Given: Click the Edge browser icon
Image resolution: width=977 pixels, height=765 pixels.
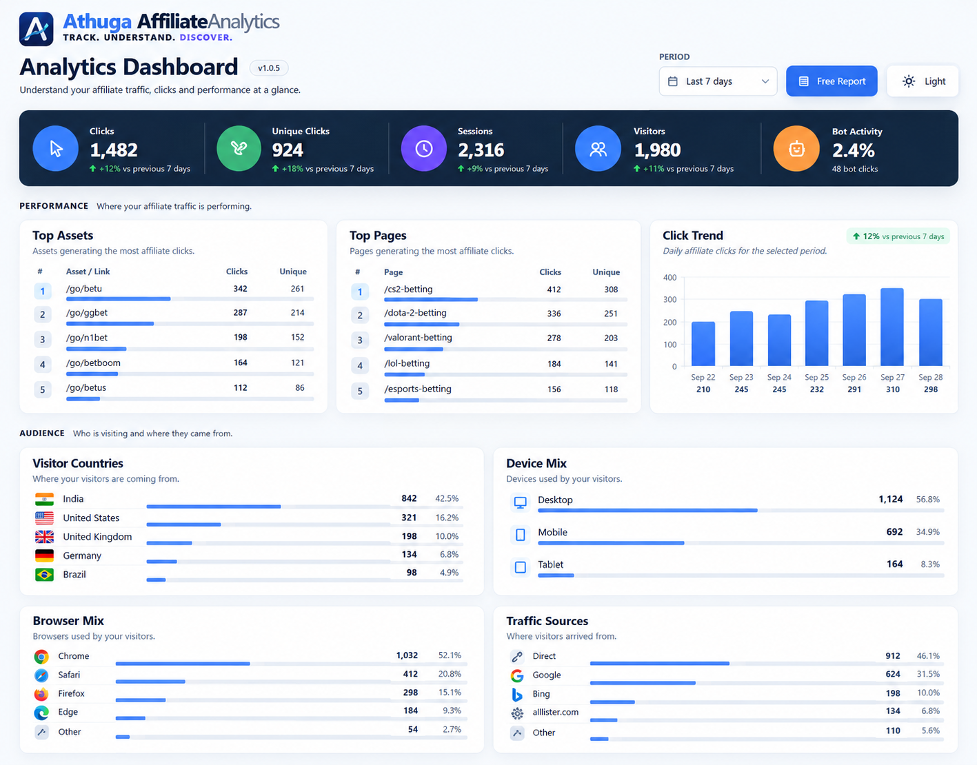Looking at the screenshot, I should coord(41,713).
